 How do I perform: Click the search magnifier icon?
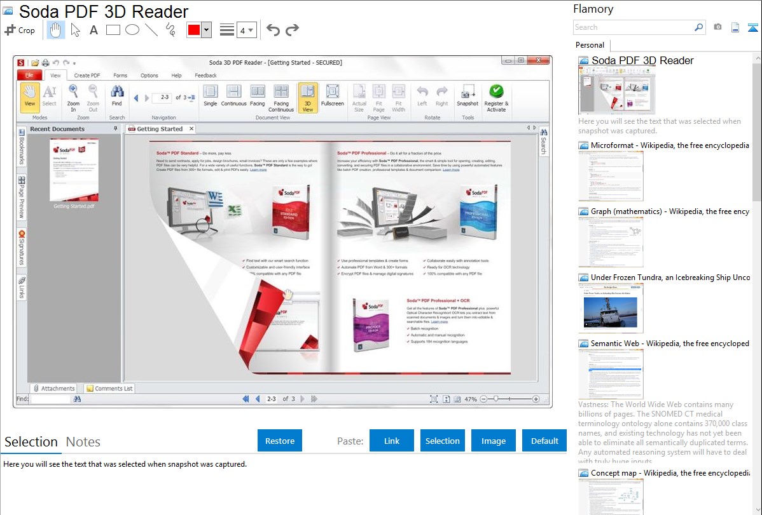pyautogui.click(x=699, y=27)
